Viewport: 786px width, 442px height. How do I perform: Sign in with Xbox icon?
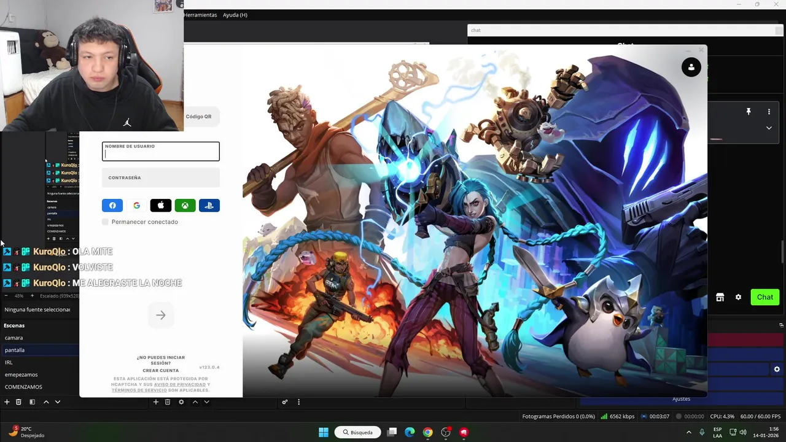[185, 206]
